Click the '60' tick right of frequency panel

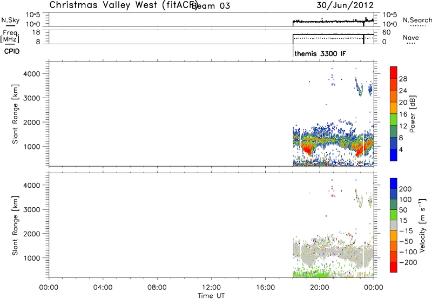click(387, 32)
